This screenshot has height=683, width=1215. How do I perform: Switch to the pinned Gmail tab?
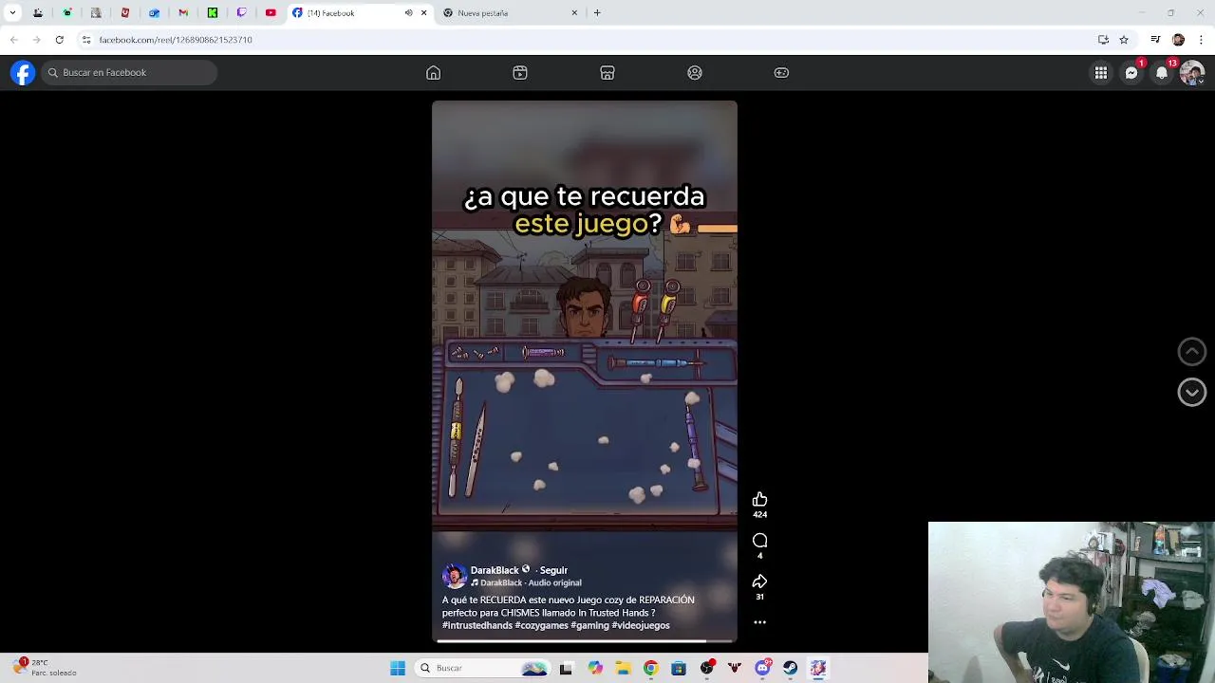pos(183,13)
